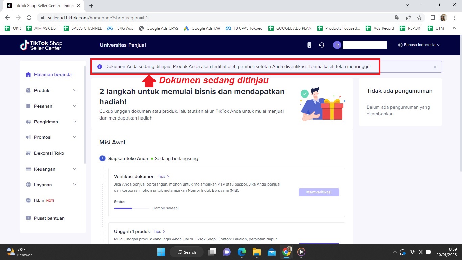Click the address bar URL field
This screenshot has width=462, height=260.
point(216,18)
